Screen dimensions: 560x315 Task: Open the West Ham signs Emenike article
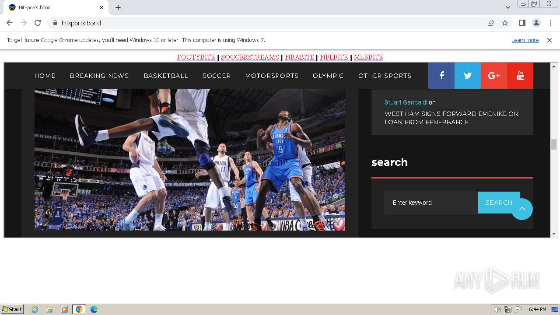point(451,118)
